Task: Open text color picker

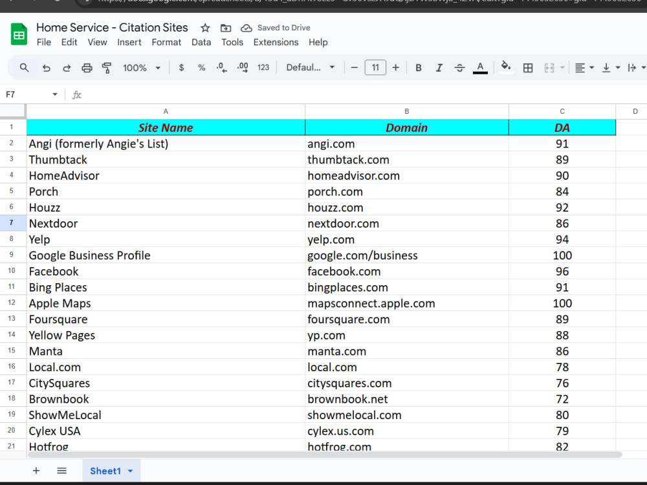Action: tap(480, 68)
